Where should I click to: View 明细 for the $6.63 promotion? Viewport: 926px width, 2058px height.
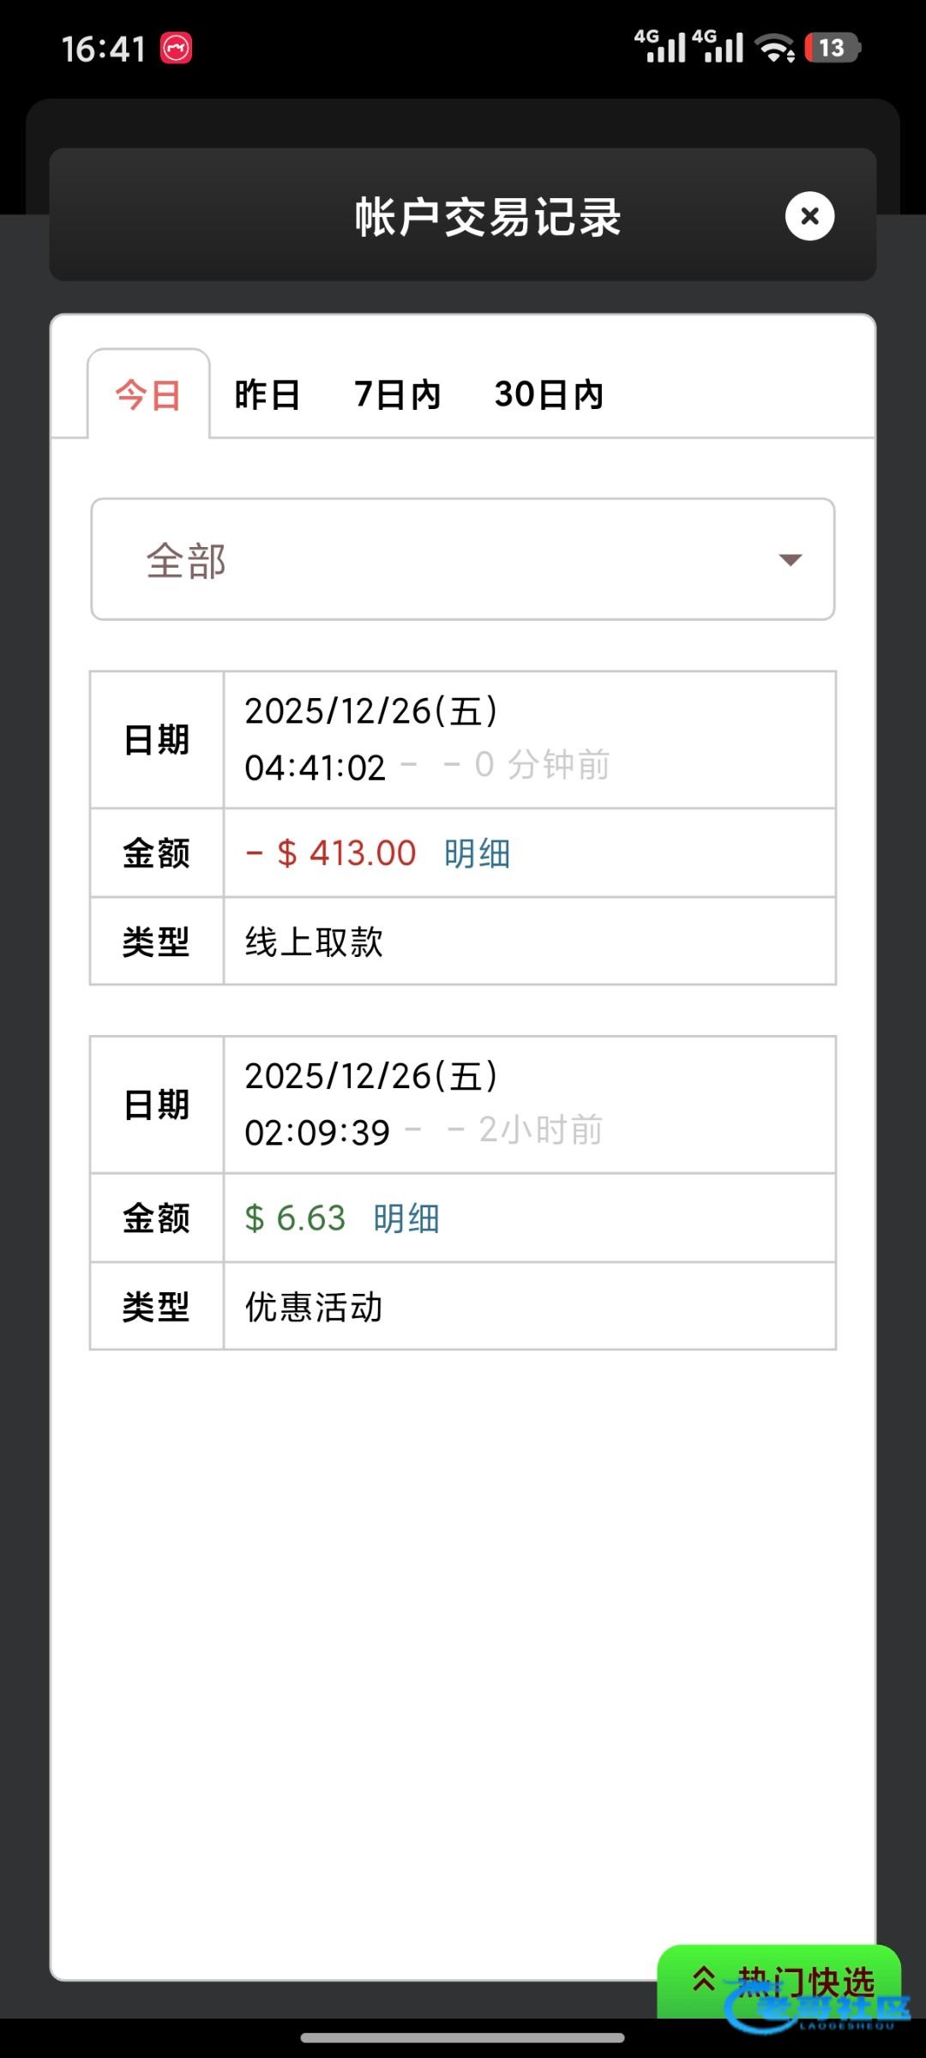point(406,1219)
